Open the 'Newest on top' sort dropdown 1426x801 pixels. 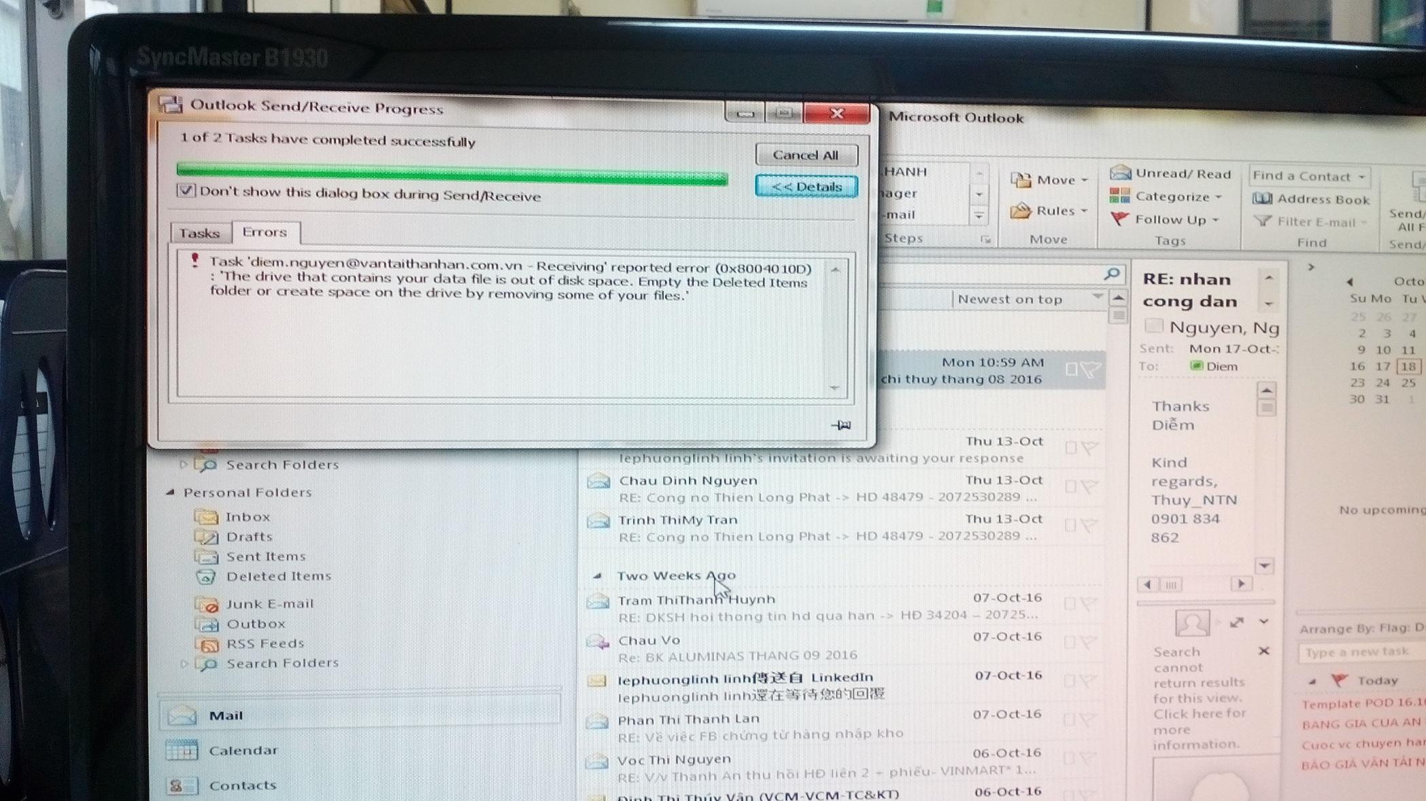1028,299
